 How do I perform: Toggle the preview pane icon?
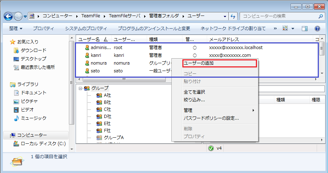[x=305, y=28]
